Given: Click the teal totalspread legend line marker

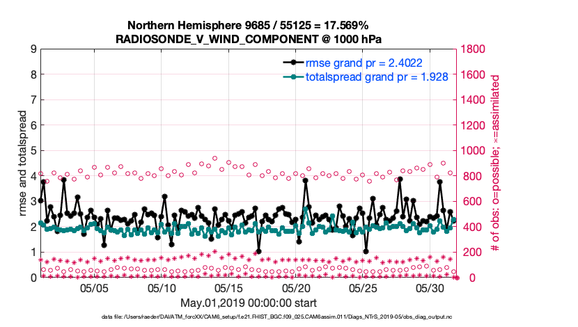Looking at the screenshot, I should 294,77.
